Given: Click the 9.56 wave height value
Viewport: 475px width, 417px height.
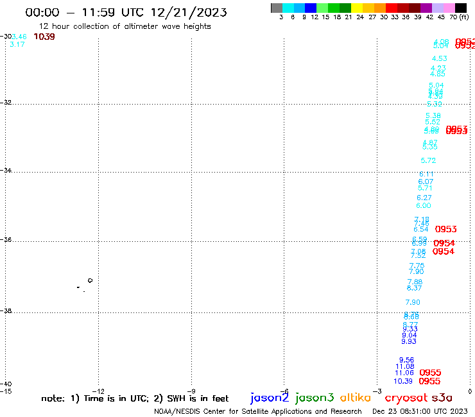Looking at the screenshot, I should coord(406,360).
